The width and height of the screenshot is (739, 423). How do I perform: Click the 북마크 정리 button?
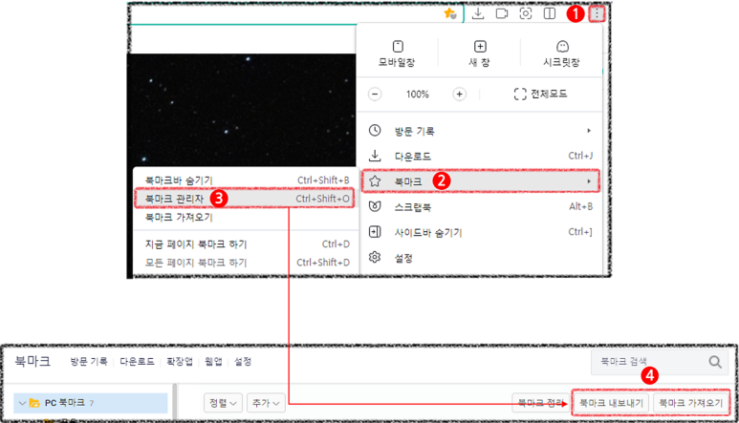tap(540, 403)
